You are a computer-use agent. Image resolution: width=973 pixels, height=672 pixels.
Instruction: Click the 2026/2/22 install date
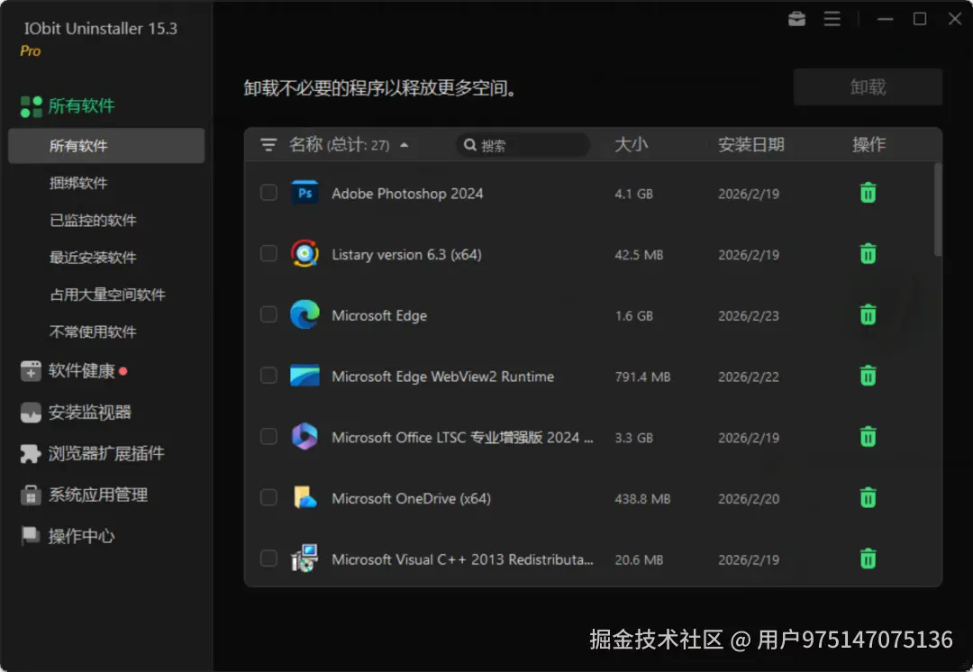point(749,377)
